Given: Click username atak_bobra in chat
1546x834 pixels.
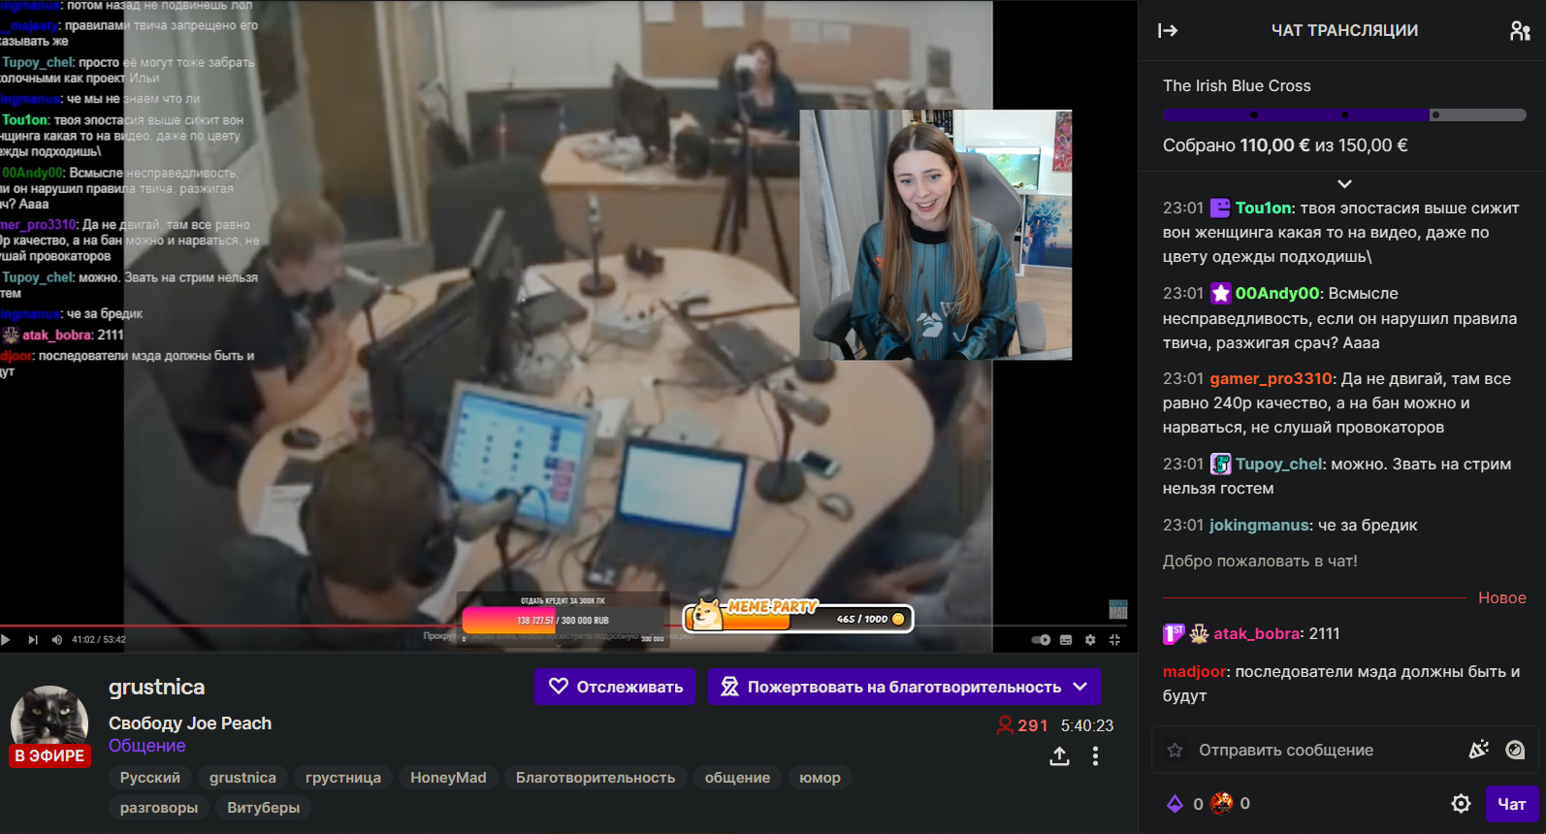Looking at the screenshot, I should click(1256, 634).
